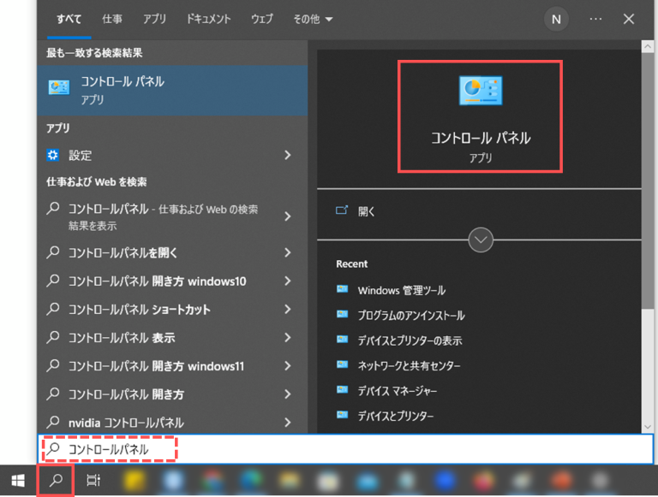The height and width of the screenshot is (497, 658).
Task: Click the magnifier icon inside the search box
Action: (x=53, y=449)
